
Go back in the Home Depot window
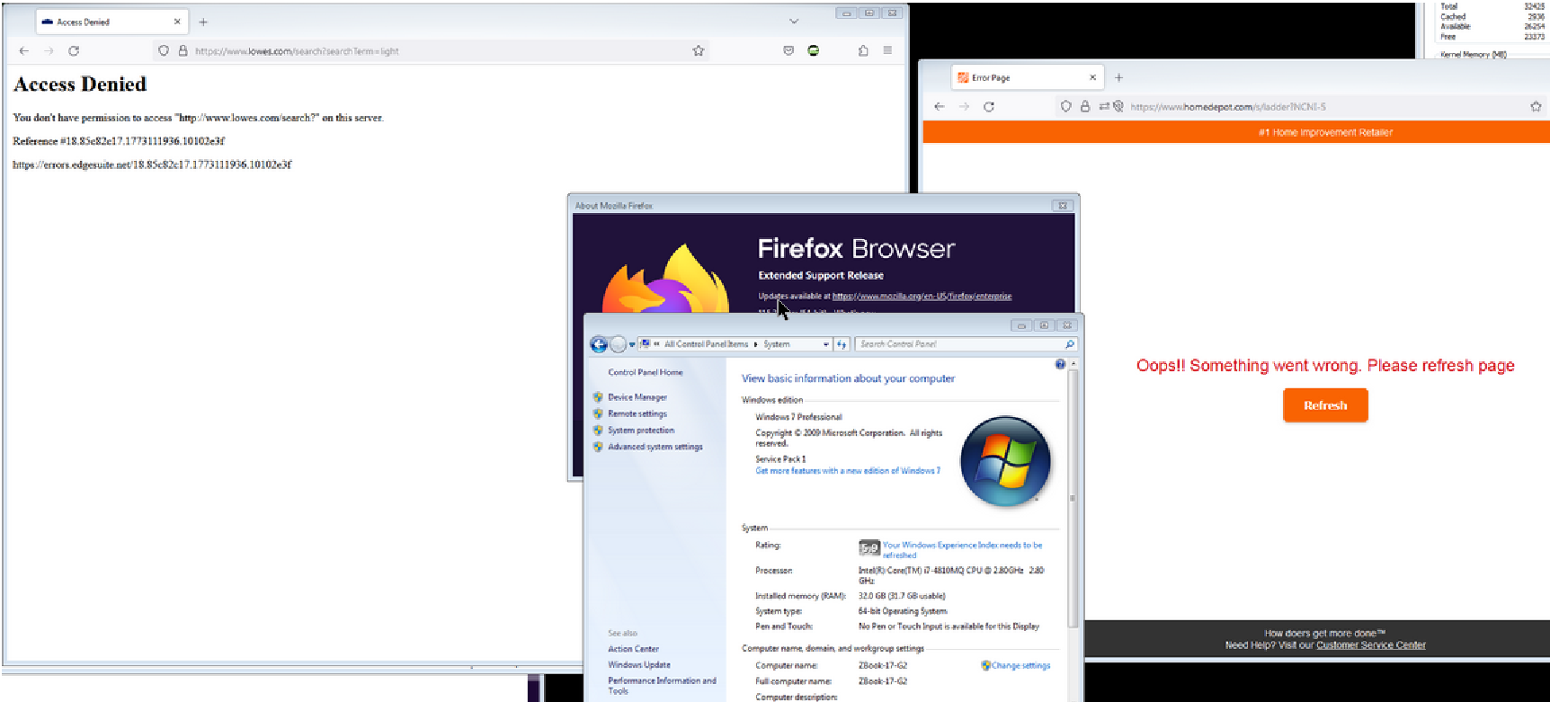pyautogui.click(x=940, y=107)
